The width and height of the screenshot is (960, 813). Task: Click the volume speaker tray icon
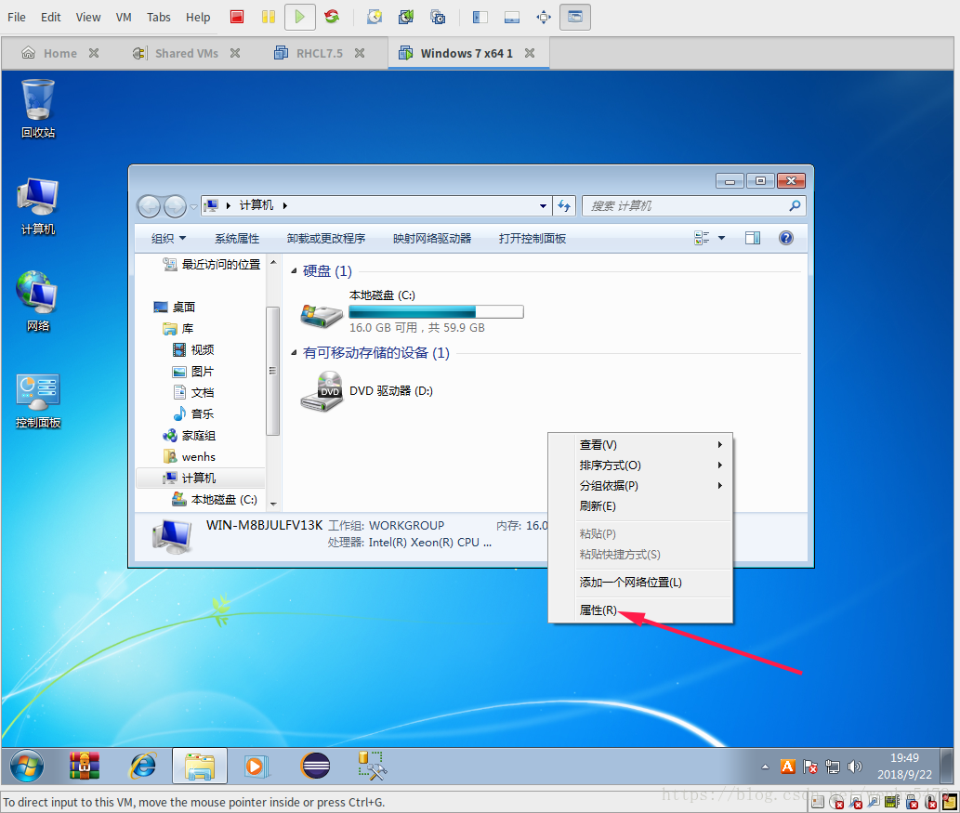[x=855, y=766]
